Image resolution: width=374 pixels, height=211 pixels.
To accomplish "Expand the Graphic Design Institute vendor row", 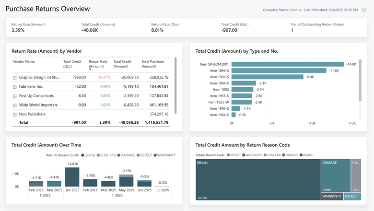I will click(x=15, y=77).
